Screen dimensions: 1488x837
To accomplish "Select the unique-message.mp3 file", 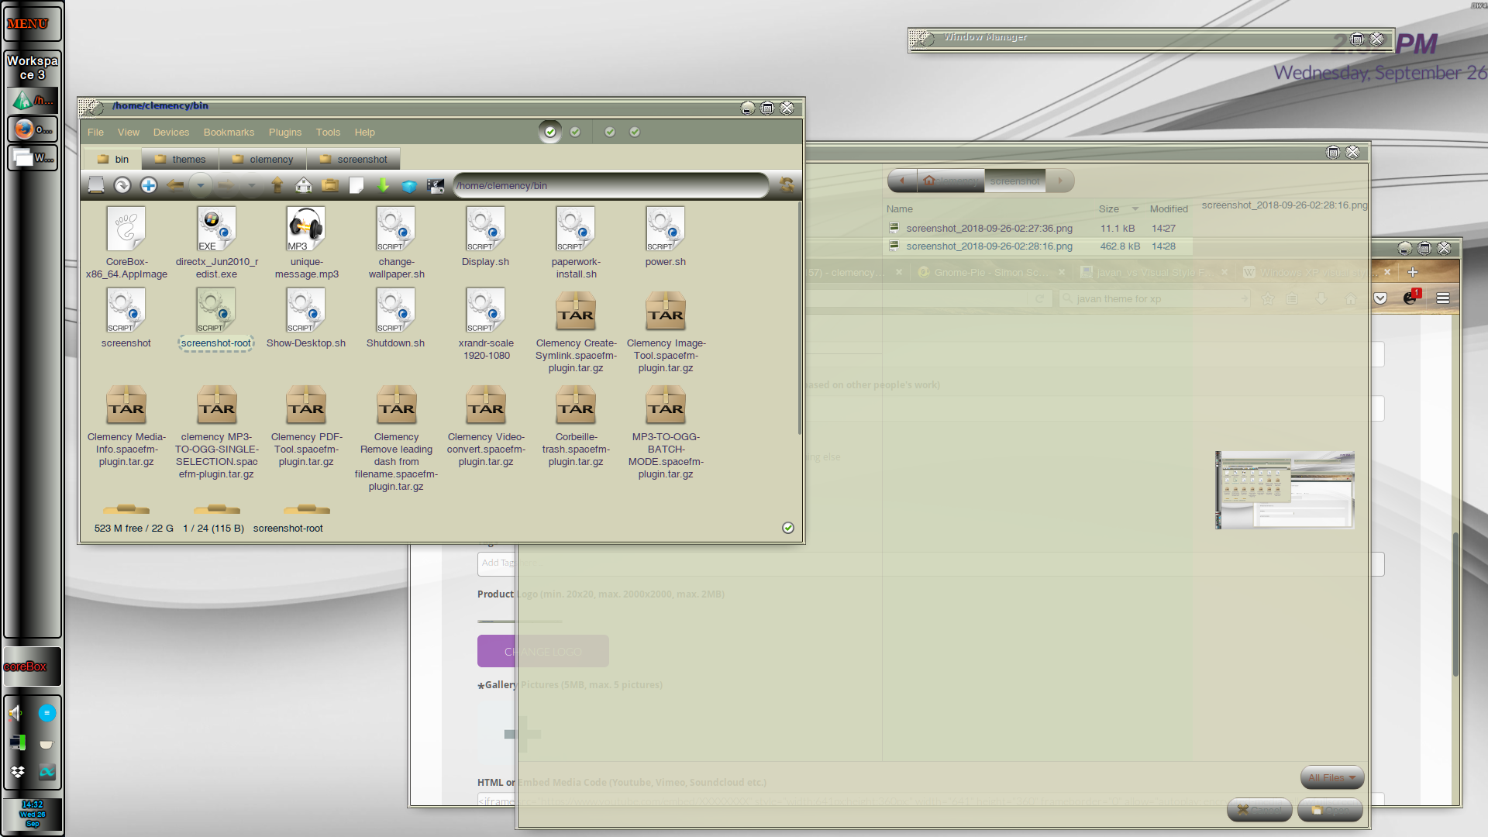I will point(307,243).
